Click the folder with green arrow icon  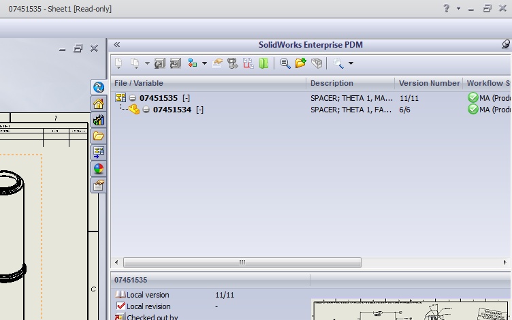[301, 63]
